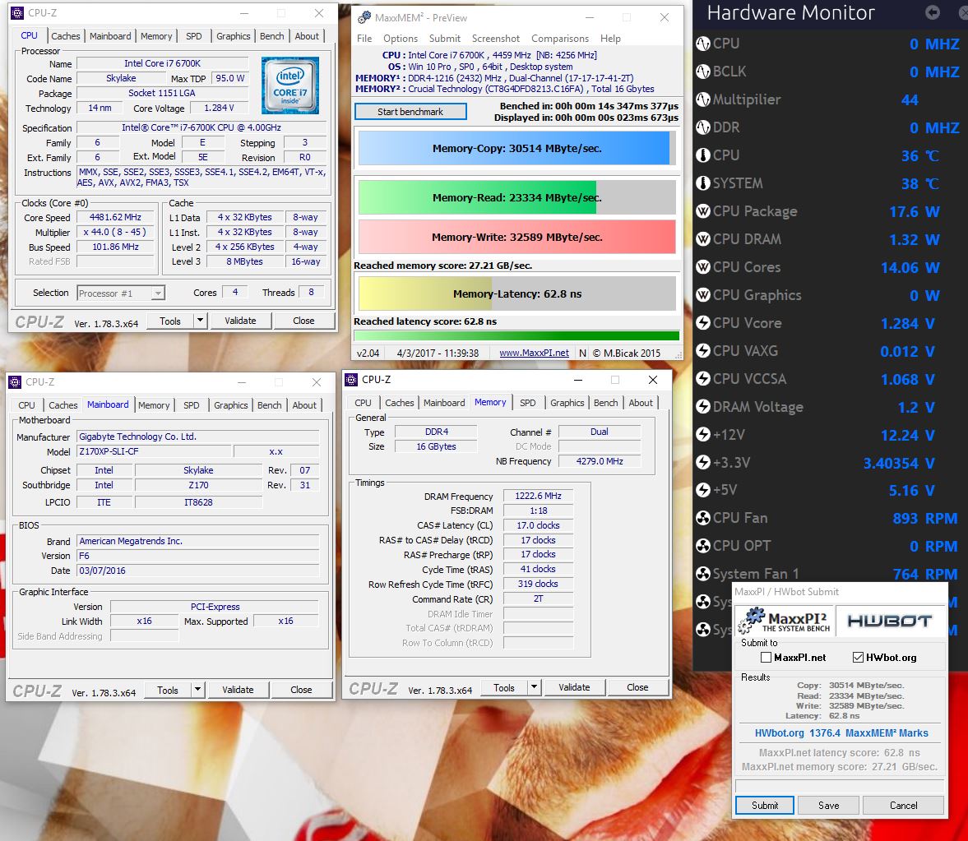This screenshot has height=841, width=968.
Task: Expand Tools arrow in Memory CPU-Z window
Action: 534,687
